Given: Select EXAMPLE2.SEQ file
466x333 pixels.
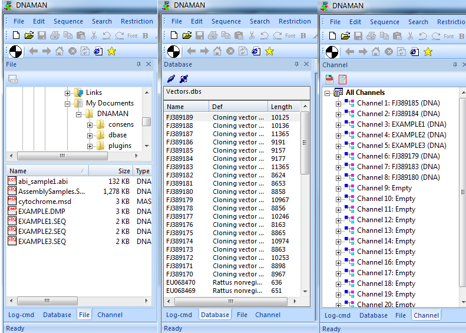Looking at the screenshot, I should (x=42, y=231).
